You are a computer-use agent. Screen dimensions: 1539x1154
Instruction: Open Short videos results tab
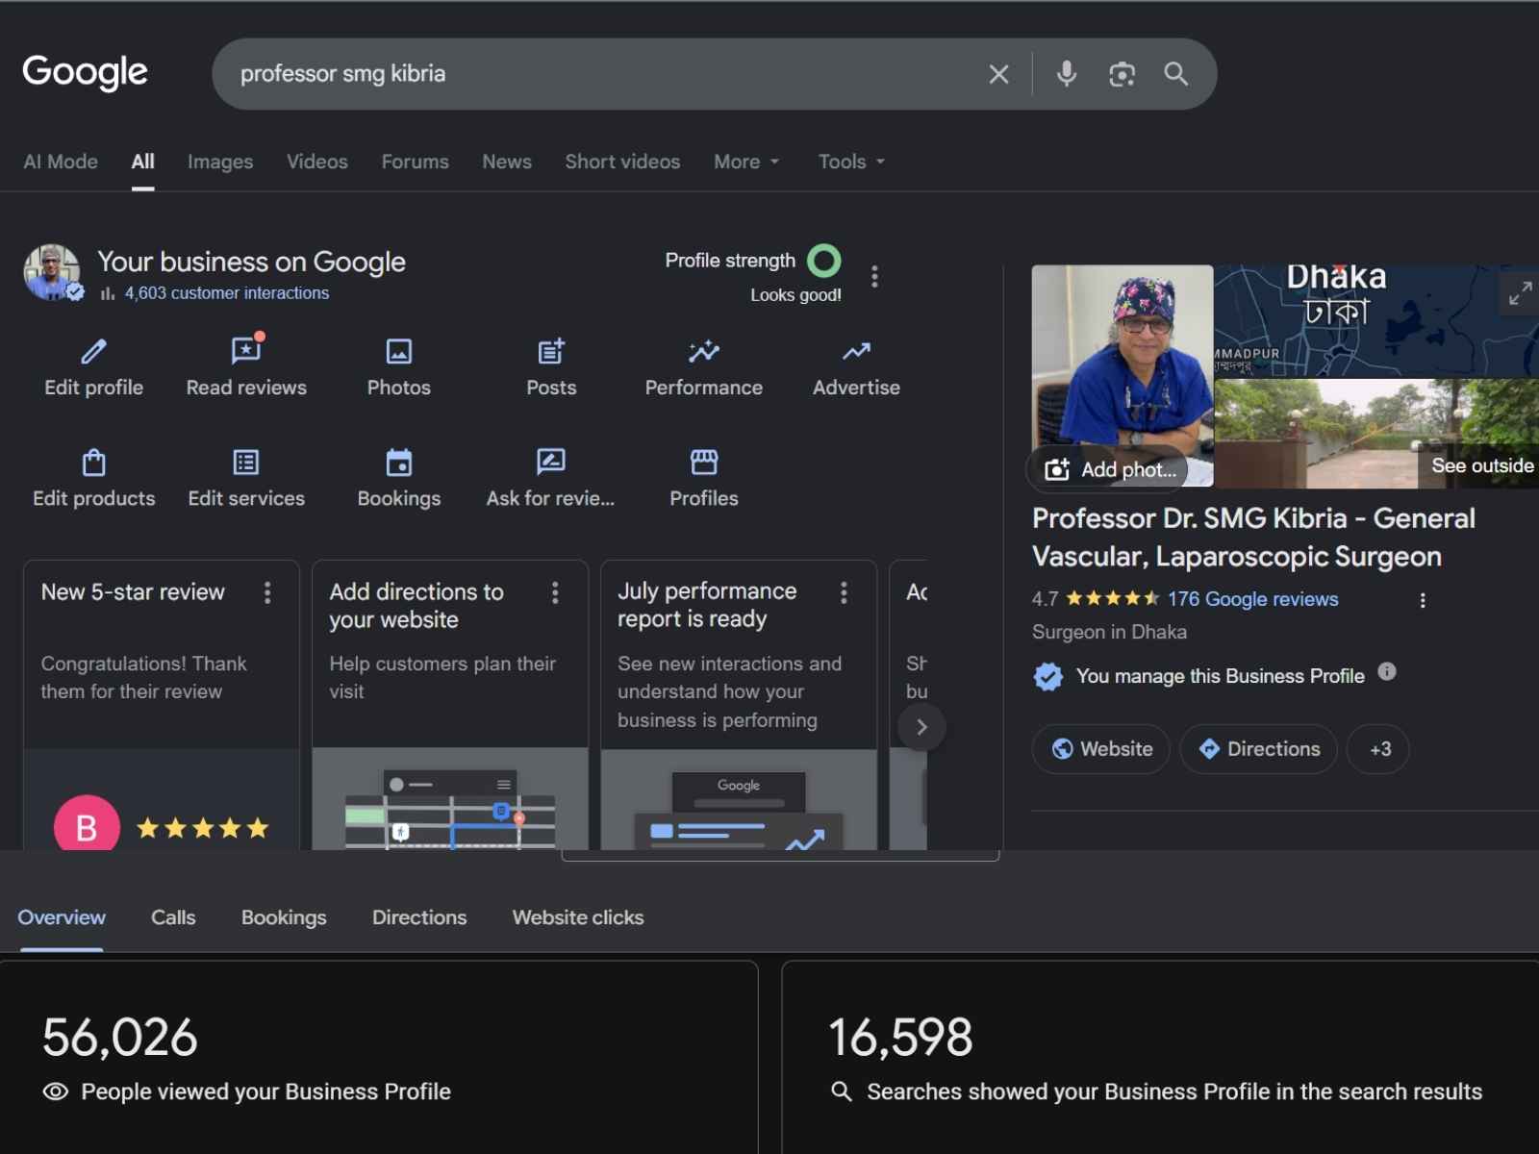pos(622,162)
